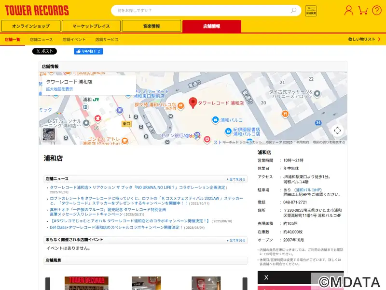Open the 真田ナオキ 一匹狼のブルーズ news

pos(108,212)
